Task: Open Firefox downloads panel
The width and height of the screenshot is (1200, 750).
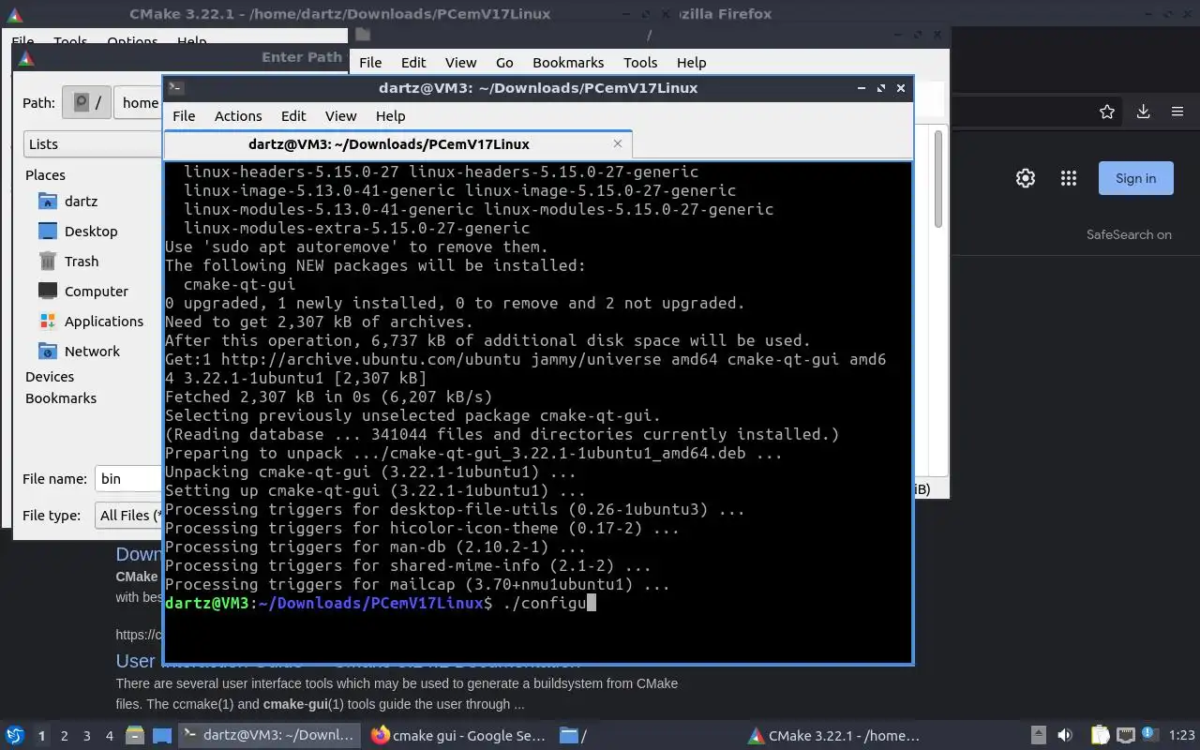Action: 1143,112
